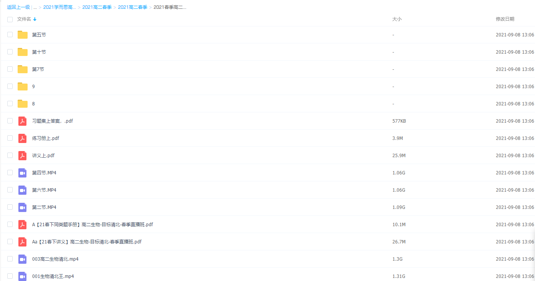Toggle sort arrow next to 文件名
Image resolution: width=535 pixels, height=281 pixels.
click(35, 19)
